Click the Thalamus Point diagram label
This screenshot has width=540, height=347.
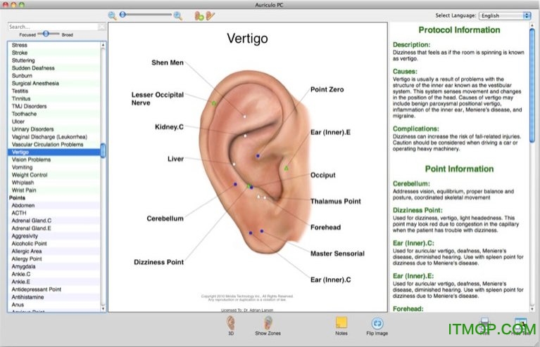pyautogui.click(x=335, y=202)
